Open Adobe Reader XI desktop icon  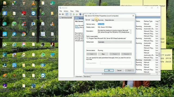(24, 15)
